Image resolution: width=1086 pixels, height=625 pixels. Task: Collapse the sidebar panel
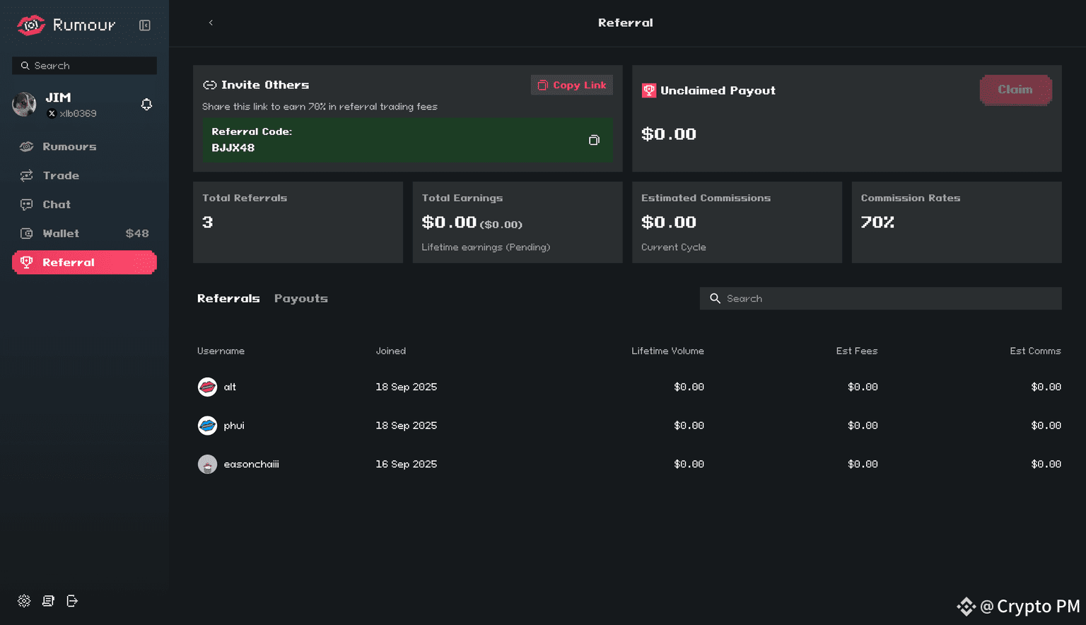145,25
